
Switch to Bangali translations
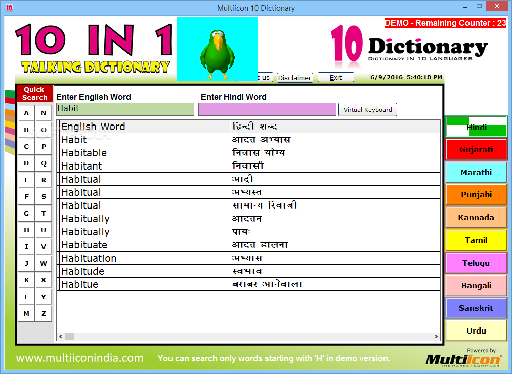(x=476, y=285)
